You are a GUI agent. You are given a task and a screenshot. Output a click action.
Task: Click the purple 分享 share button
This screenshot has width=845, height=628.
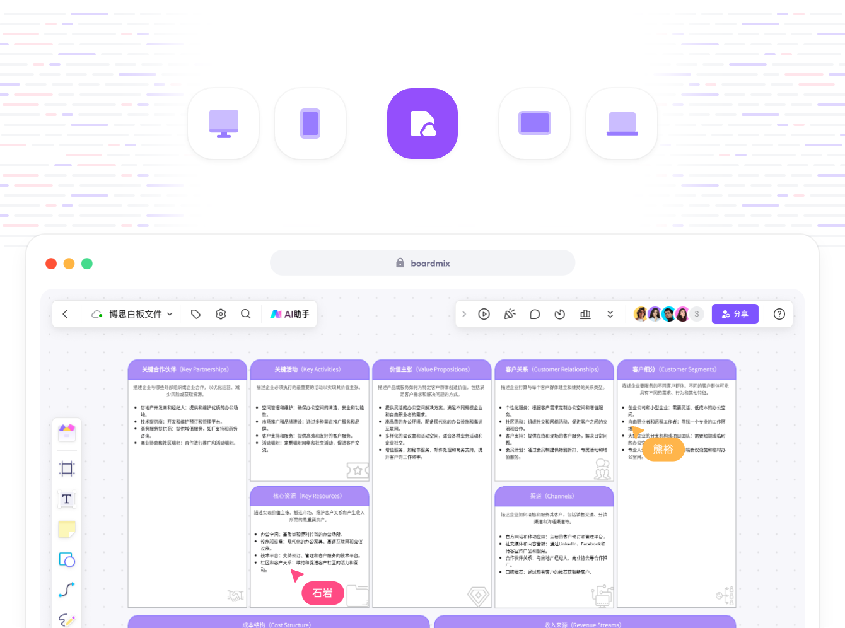click(735, 314)
